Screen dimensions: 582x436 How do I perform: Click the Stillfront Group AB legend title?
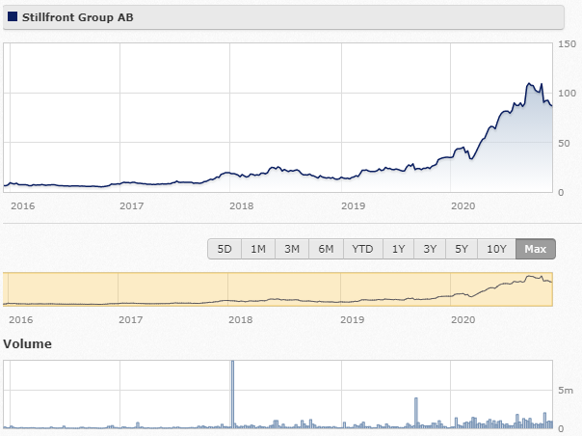point(78,17)
